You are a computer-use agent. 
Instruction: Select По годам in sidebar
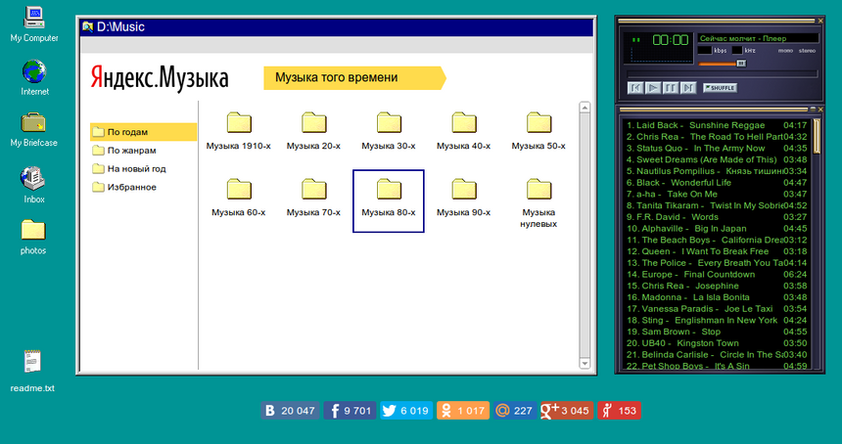click(x=143, y=132)
